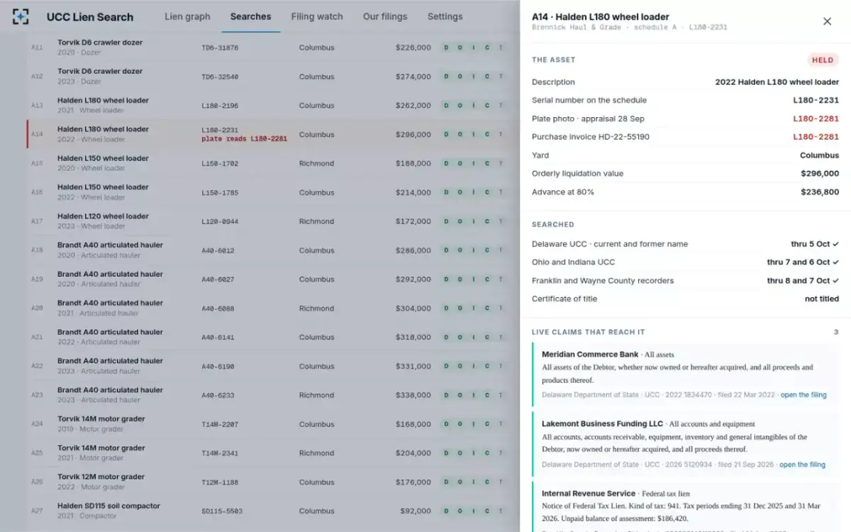
Task: Click the $274,000 value in row A12
Action: 413,77
